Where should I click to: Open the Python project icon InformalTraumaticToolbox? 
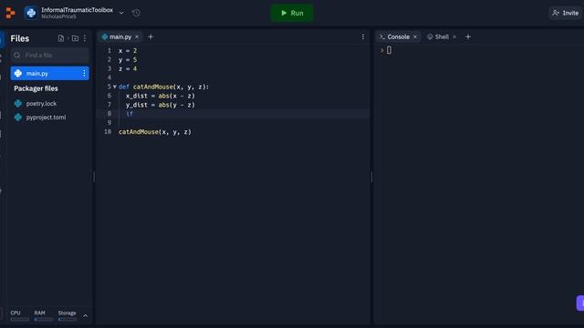31,13
